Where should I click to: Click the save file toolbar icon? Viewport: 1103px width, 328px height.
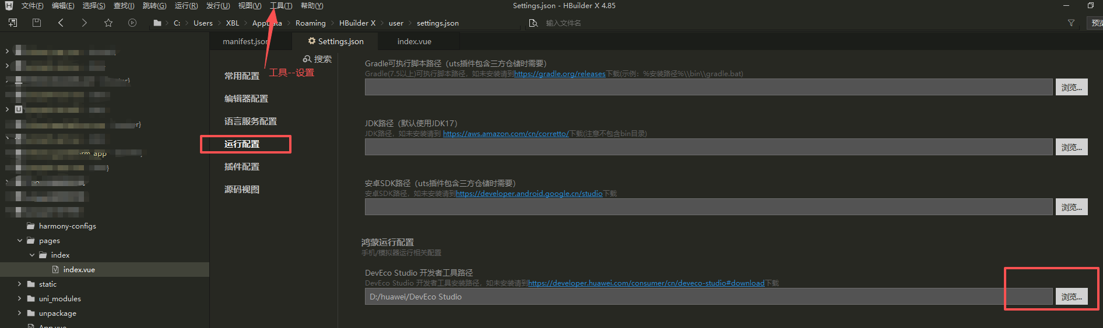(37, 23)
